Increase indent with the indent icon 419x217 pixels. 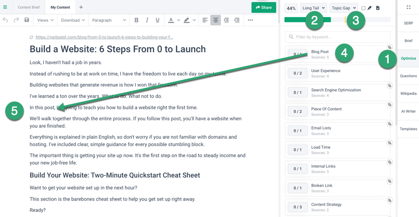(237, 20)
